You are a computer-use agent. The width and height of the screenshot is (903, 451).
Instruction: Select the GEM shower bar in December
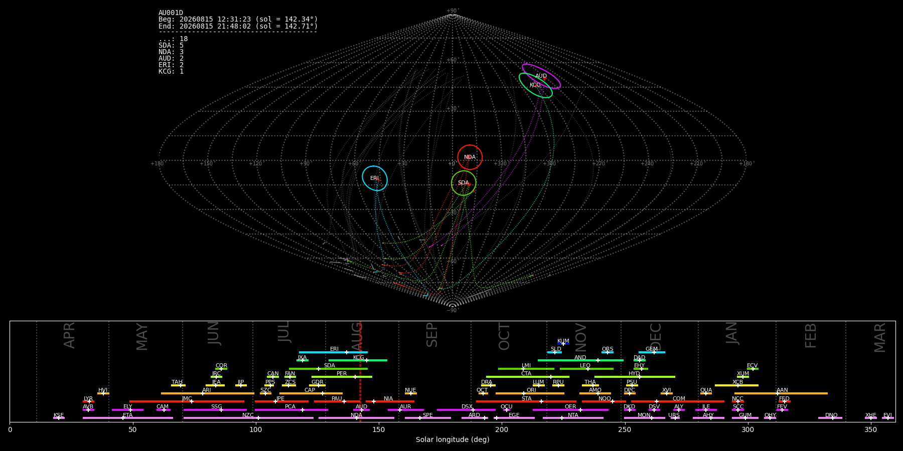[652, 352]
